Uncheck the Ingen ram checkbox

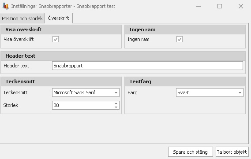point(180,39)
